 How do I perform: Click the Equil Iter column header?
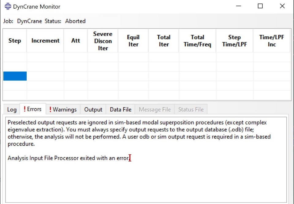point(133,41)
